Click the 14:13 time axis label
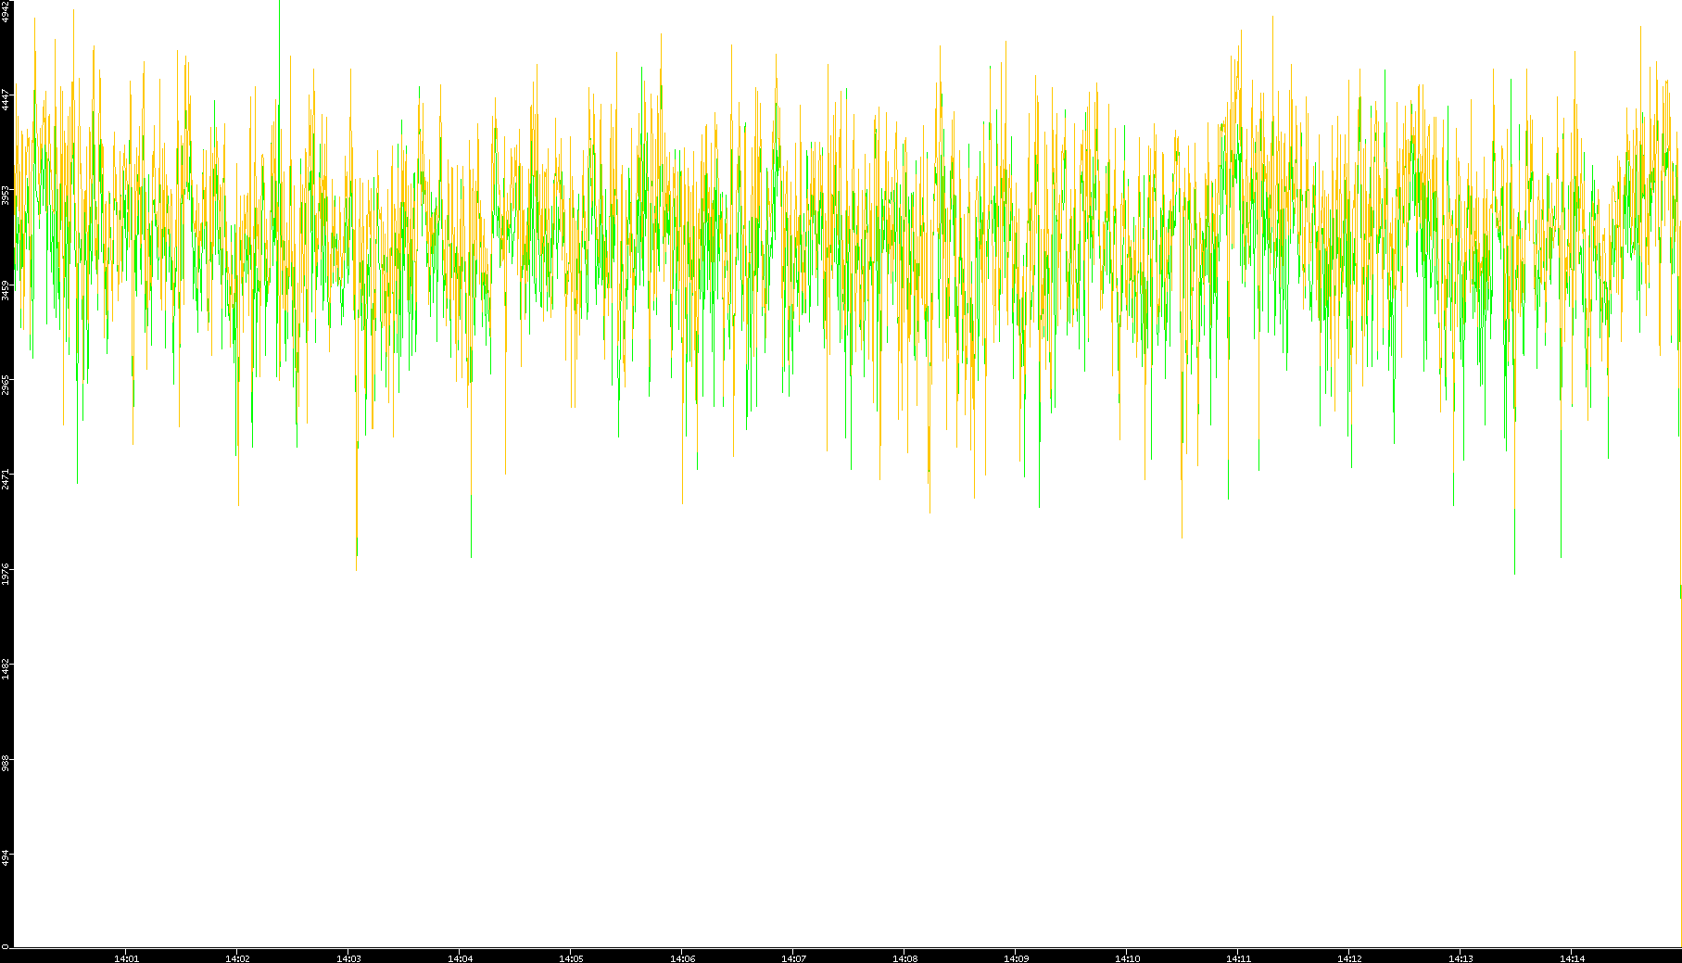Viewport: 1682px width, 963px height. 1461,958
